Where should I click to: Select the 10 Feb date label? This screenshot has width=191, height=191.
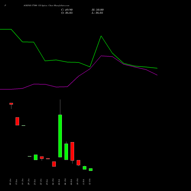(x=78, y=182)
